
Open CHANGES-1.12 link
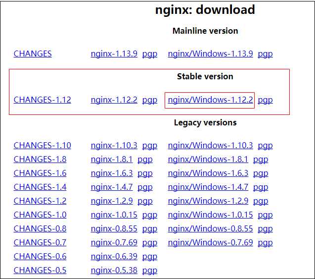(43, 100)
